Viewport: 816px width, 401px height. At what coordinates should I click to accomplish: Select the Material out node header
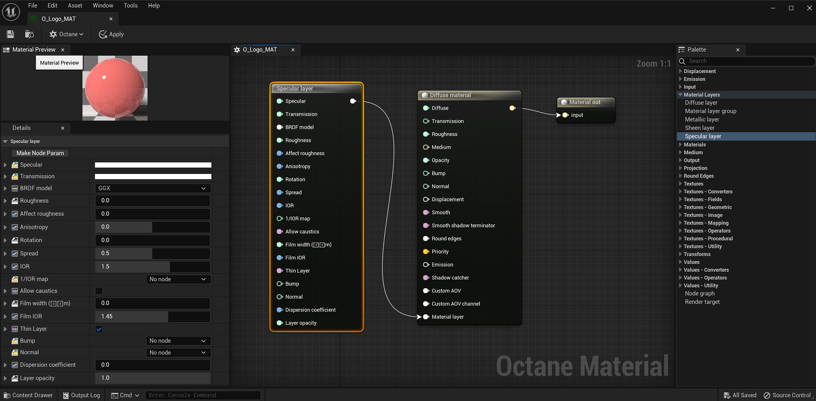pos(586,102)
